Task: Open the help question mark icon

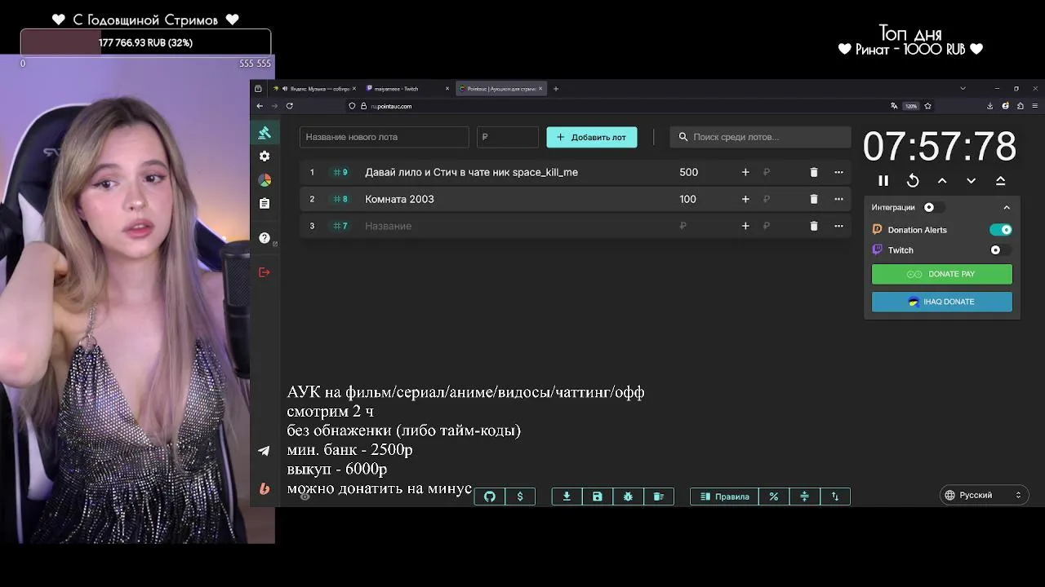Action: click(265, 238)
